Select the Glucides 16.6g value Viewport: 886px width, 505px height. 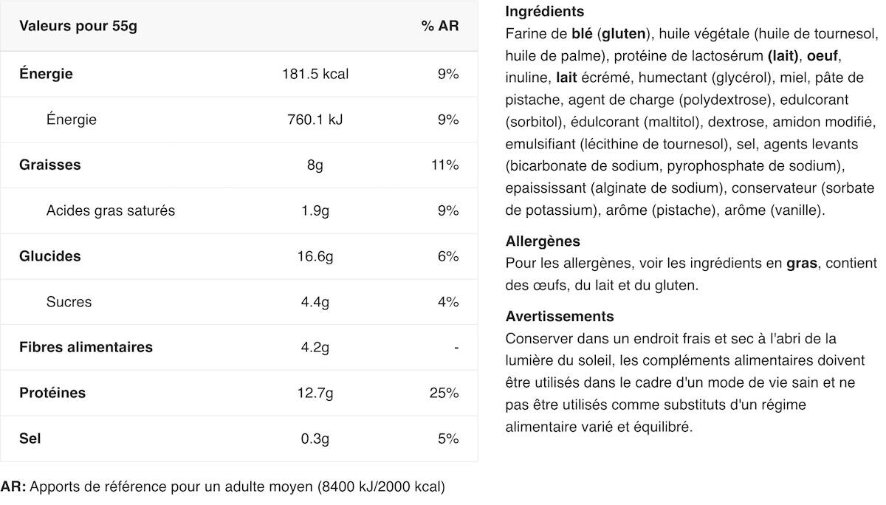tap(315, 256)
